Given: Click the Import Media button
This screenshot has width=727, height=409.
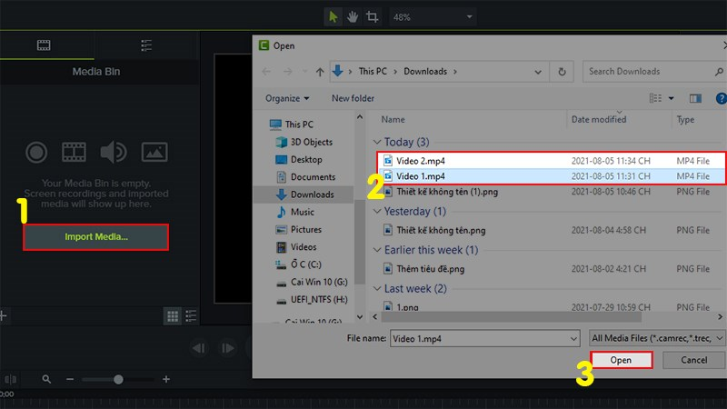Looking at the screenshot, I should click(x=96, y=237).
